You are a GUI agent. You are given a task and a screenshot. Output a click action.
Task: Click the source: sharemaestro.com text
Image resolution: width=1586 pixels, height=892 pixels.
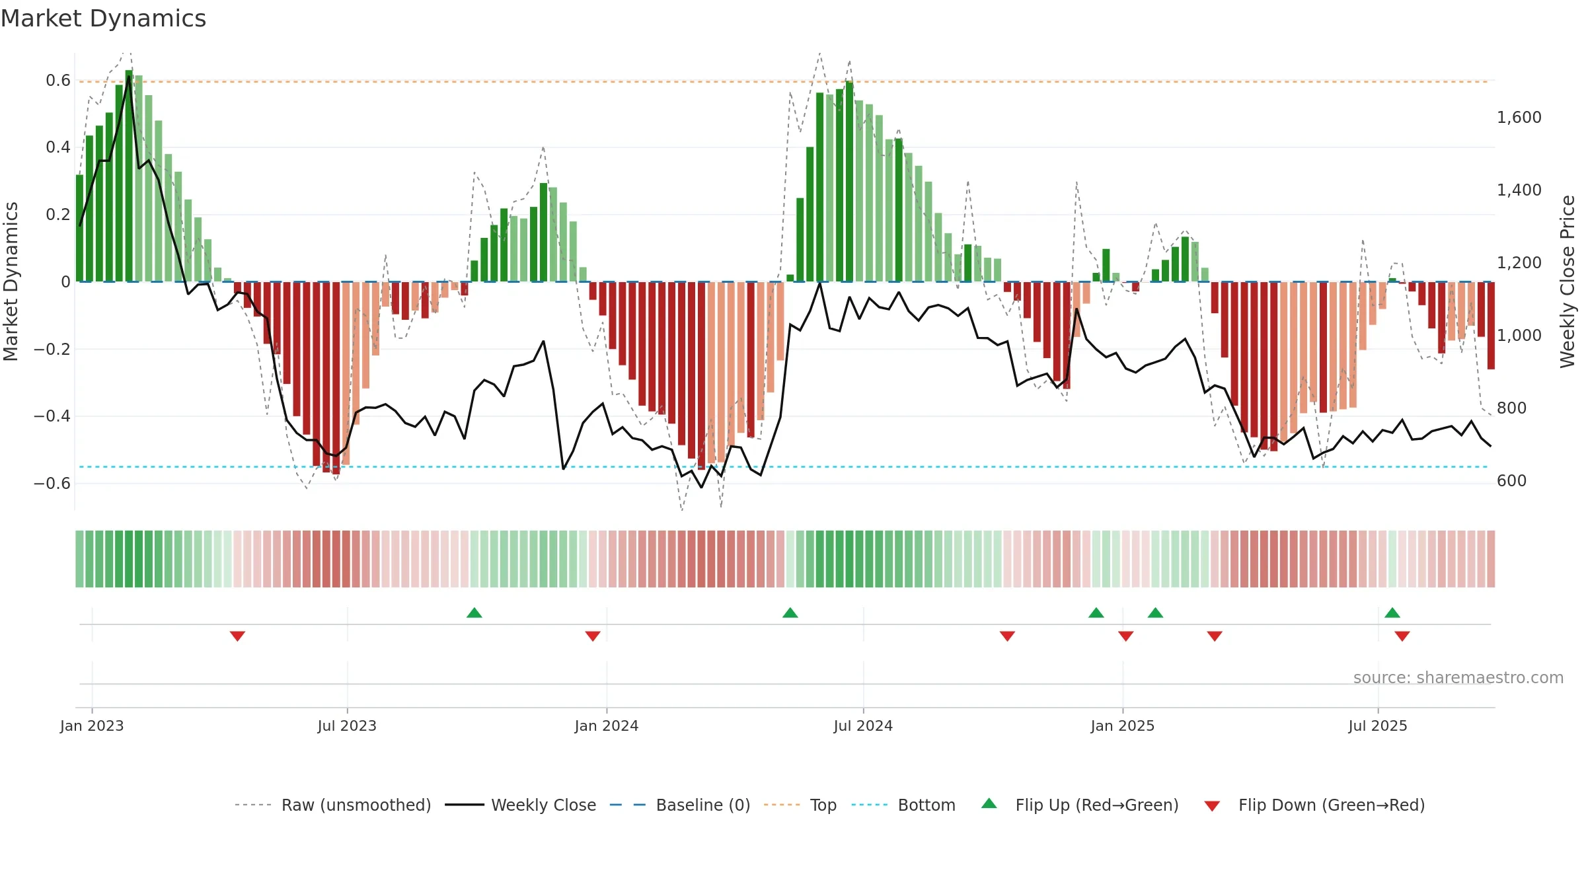1458,677
